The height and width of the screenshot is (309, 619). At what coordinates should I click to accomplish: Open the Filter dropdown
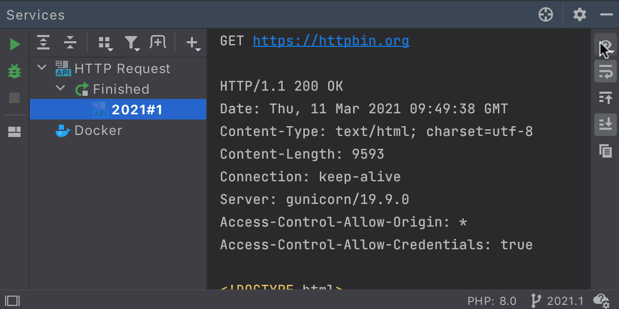pos(132,43)
